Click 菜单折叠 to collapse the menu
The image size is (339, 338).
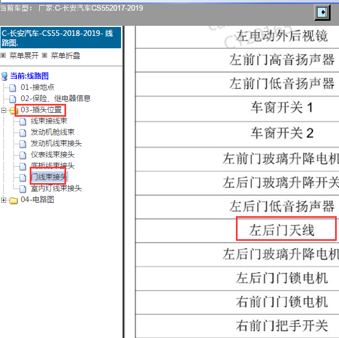66,56
